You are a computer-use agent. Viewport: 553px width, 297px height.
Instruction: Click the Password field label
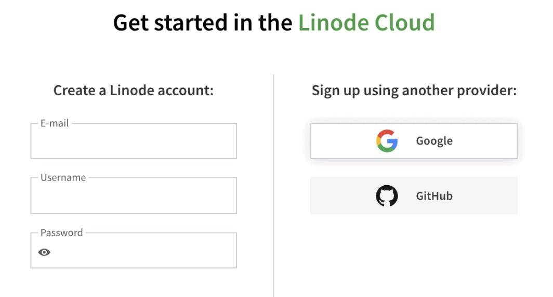[x=61, y=233]
